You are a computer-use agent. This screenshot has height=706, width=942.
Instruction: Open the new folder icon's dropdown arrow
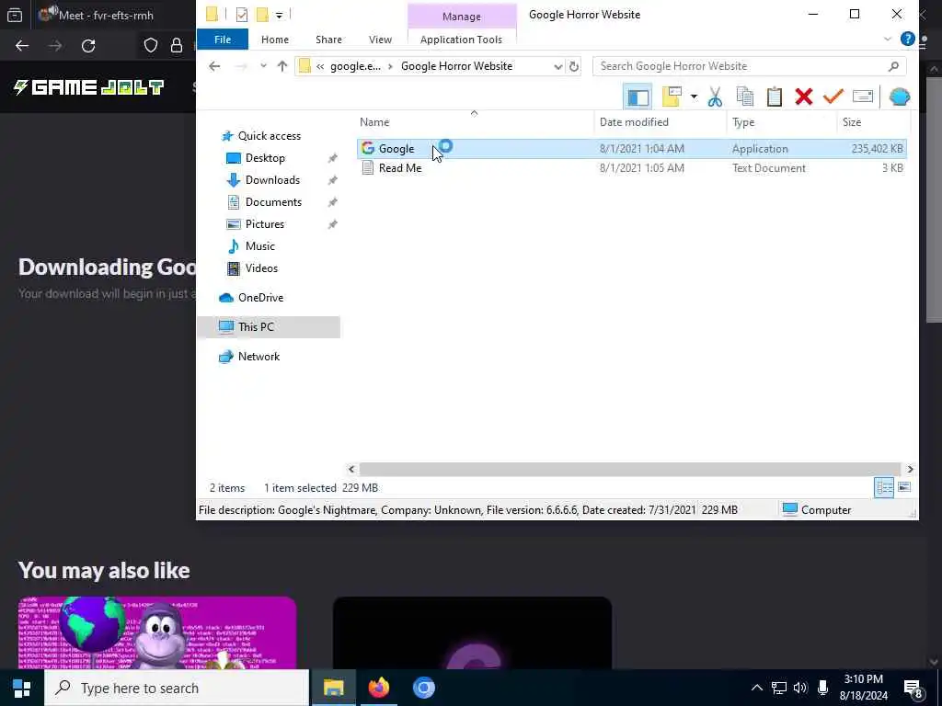694,97
